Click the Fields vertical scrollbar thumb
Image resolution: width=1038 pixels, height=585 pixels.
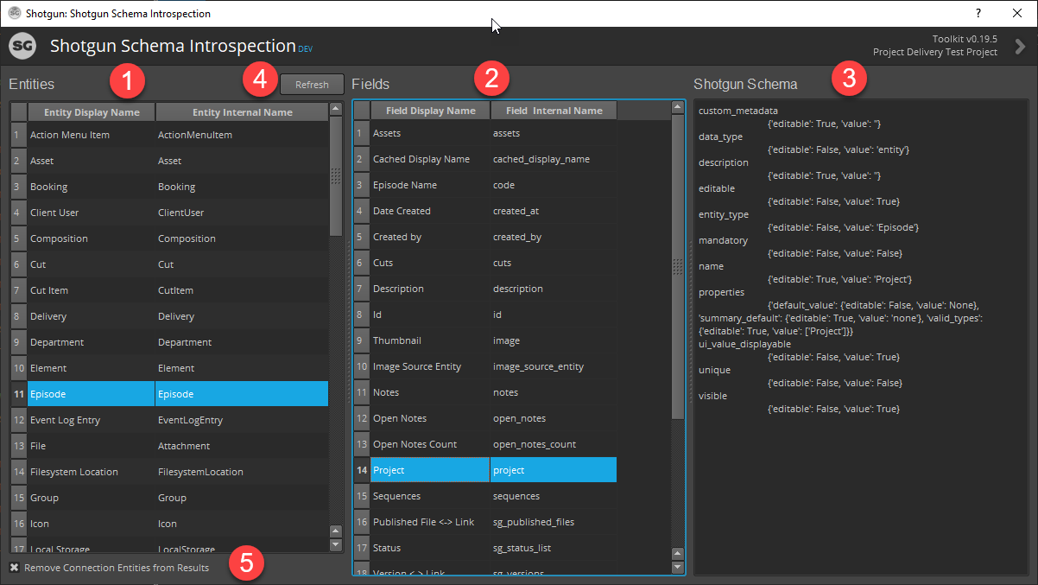[x=677, y=267]
